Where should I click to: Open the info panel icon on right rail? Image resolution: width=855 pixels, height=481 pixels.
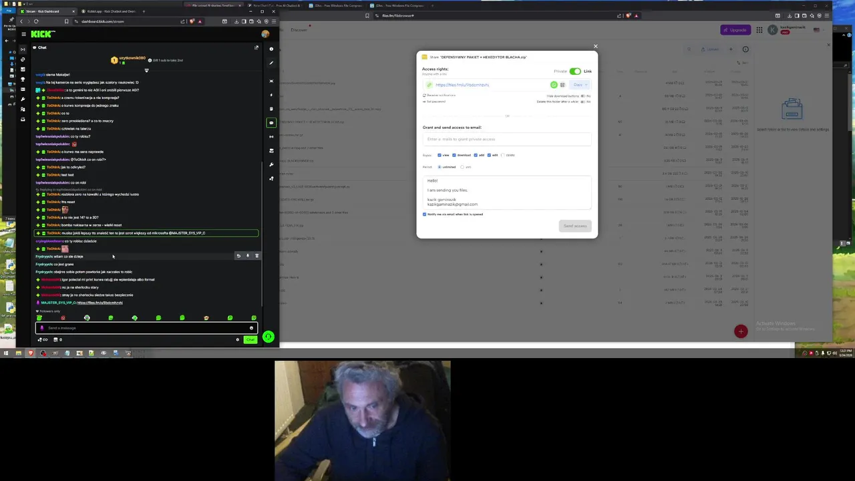point(271,49)
